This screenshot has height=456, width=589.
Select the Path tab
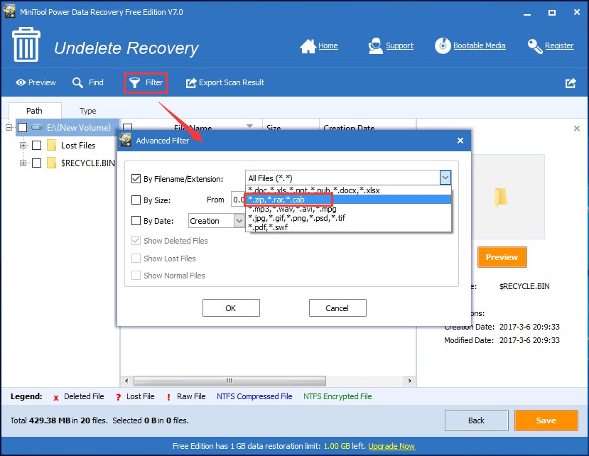pos(35,111)
